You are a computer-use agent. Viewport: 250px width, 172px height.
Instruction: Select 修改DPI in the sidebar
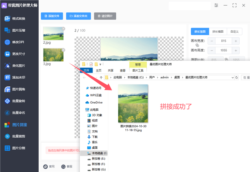point(15,42)
